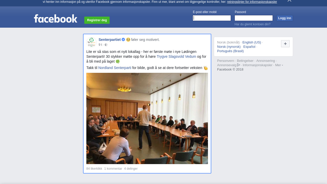Click the Facebook logo
The height and width of the screenshot is (184, 327).
coord(55,19)
